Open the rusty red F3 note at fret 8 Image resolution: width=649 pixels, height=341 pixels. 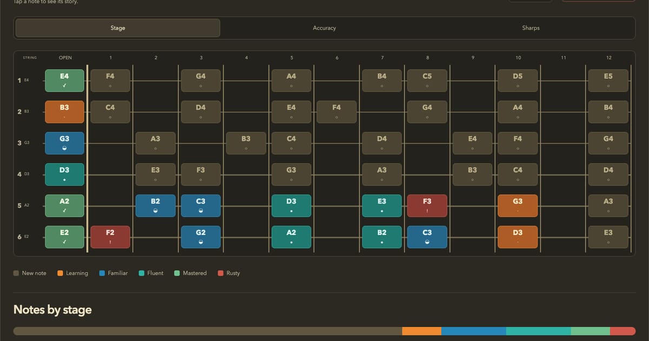coord(427,206)
